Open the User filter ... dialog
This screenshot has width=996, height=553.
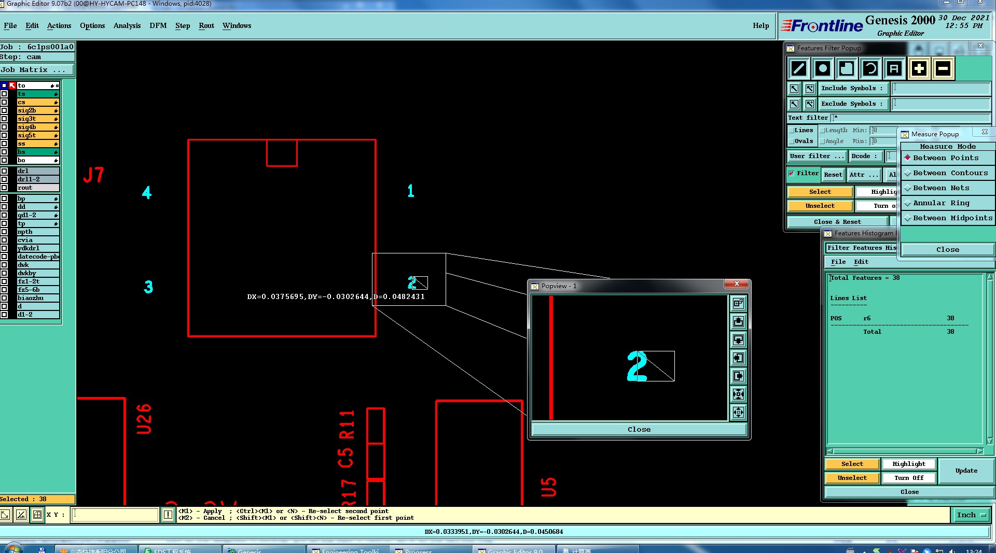pos(817,156)
